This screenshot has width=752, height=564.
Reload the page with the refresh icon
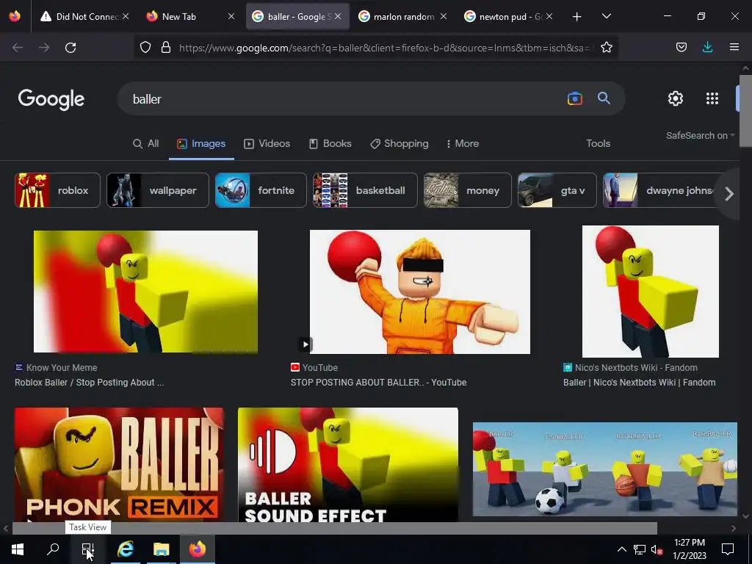click(70, 48)
